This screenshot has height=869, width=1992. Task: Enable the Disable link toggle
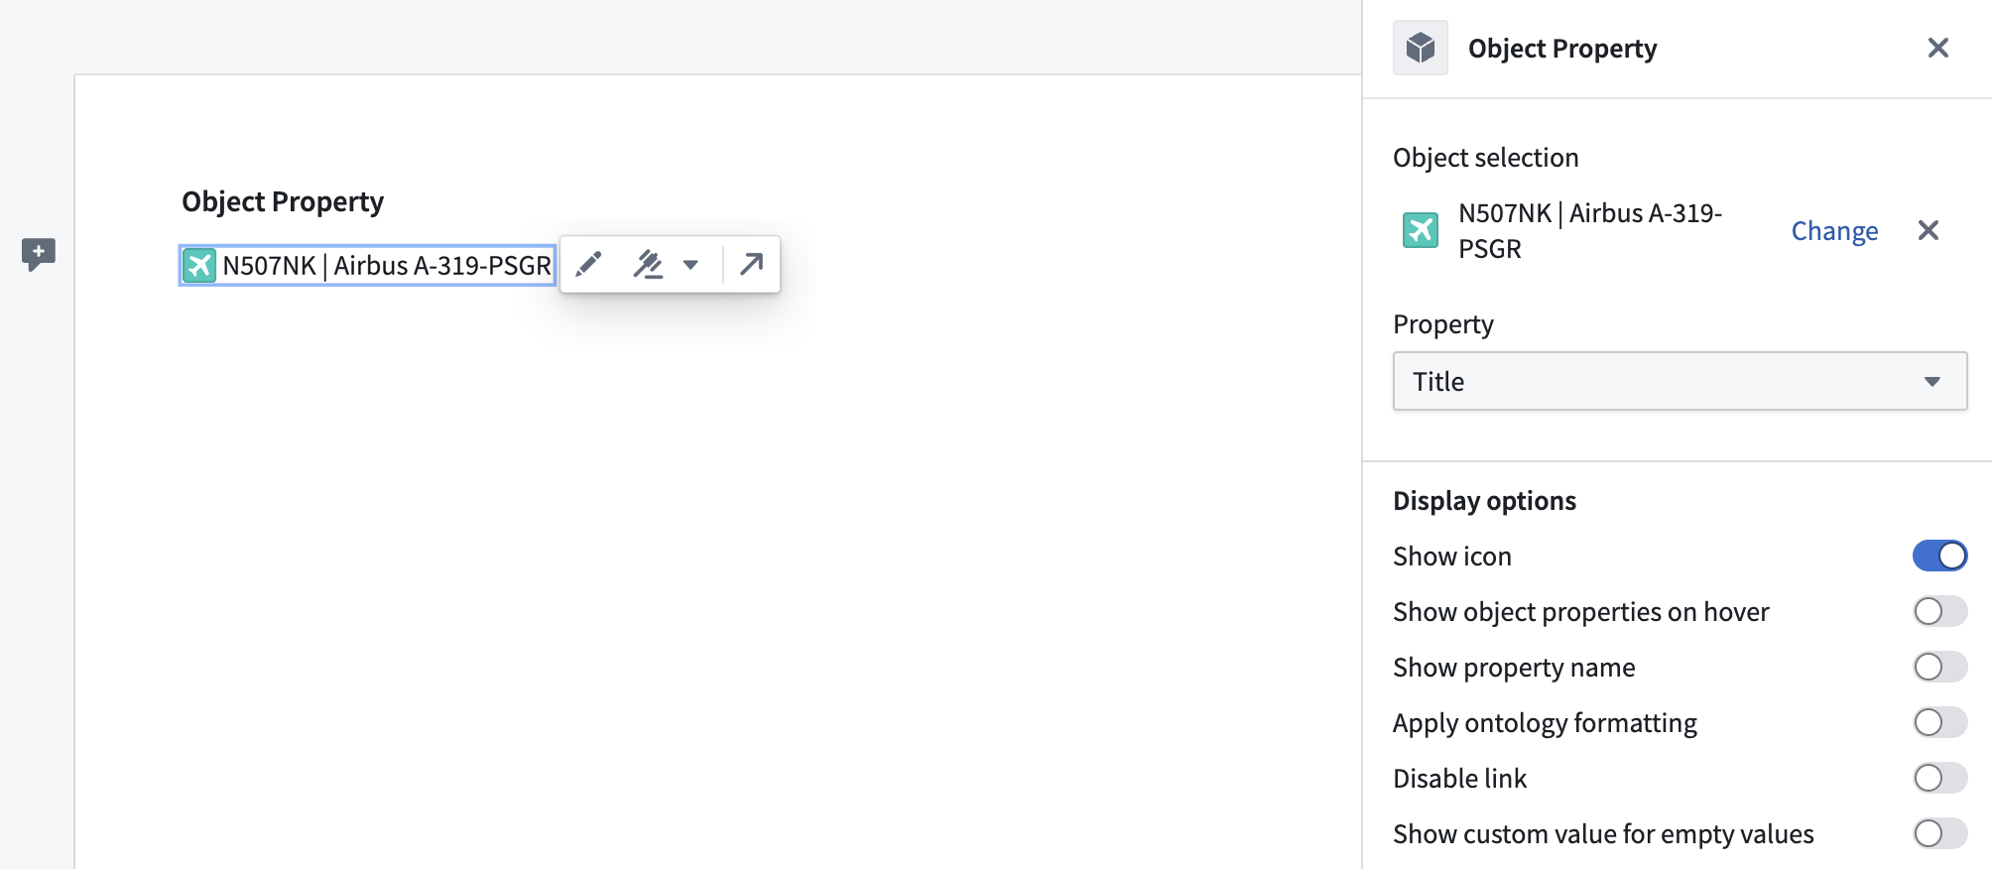1939,778
